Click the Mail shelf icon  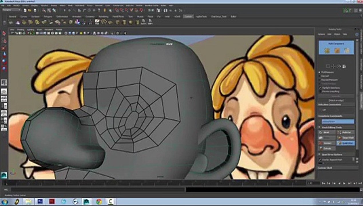[x=97, y=22]
